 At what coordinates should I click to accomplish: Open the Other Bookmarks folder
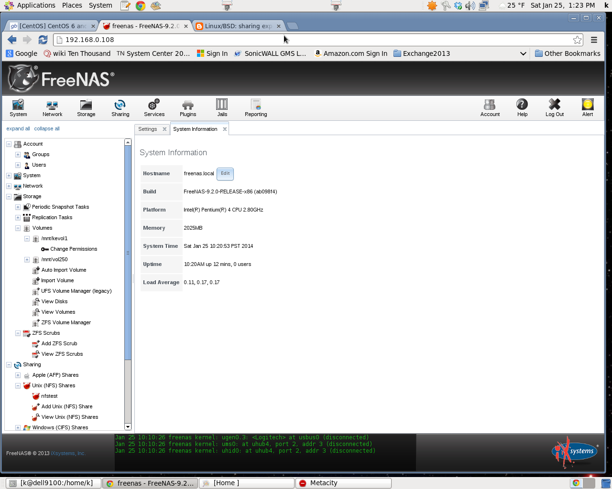pos(568,53)
